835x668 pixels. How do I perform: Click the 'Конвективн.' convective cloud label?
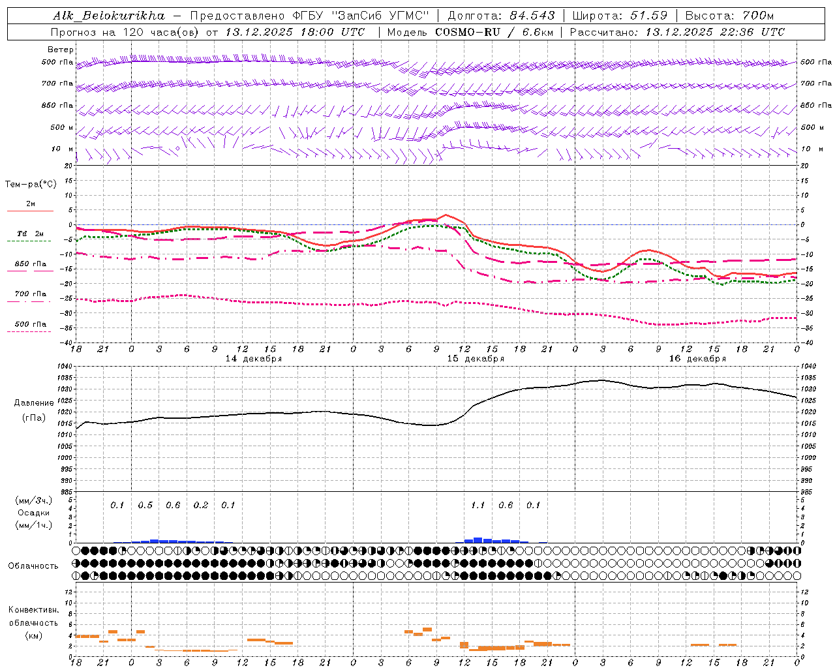click(33, 610)
